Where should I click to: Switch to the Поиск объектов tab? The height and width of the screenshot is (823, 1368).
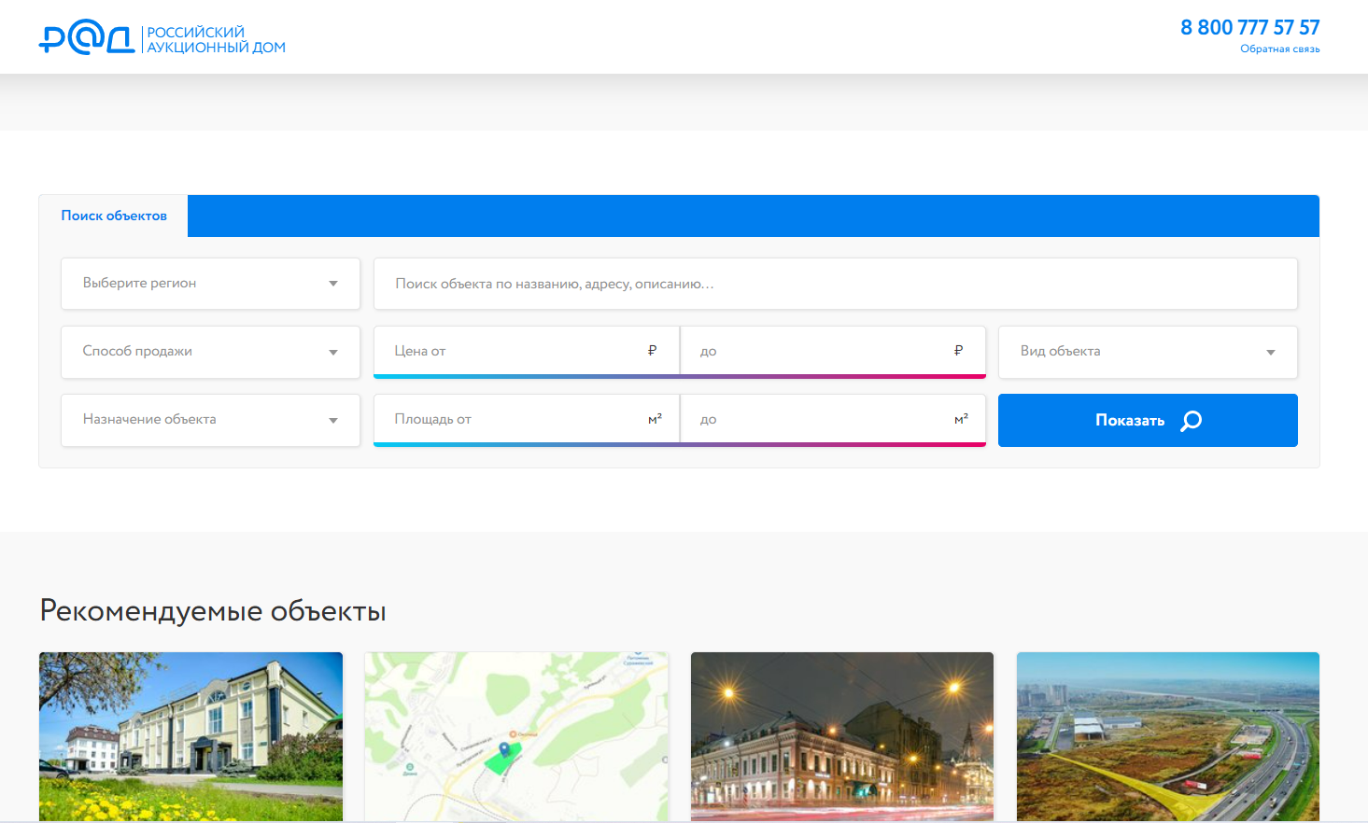(112, 216)
